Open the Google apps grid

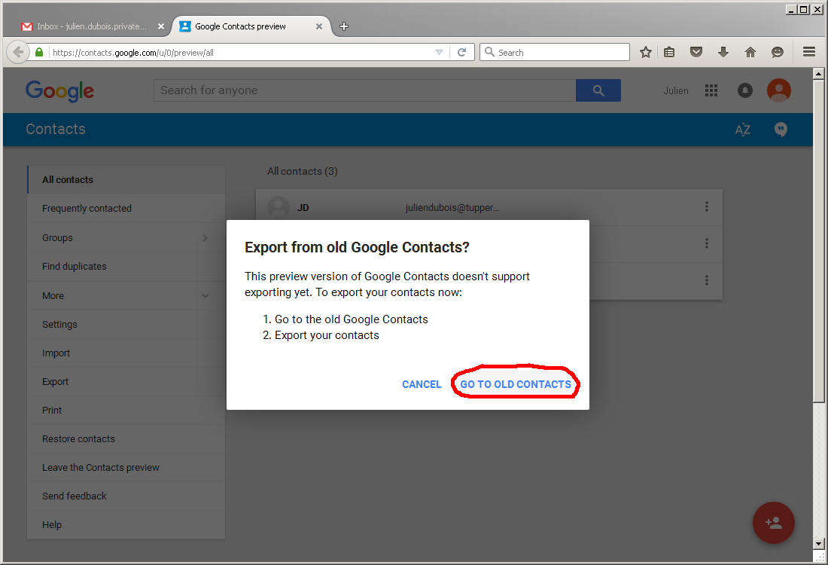[x=711, y=90]
